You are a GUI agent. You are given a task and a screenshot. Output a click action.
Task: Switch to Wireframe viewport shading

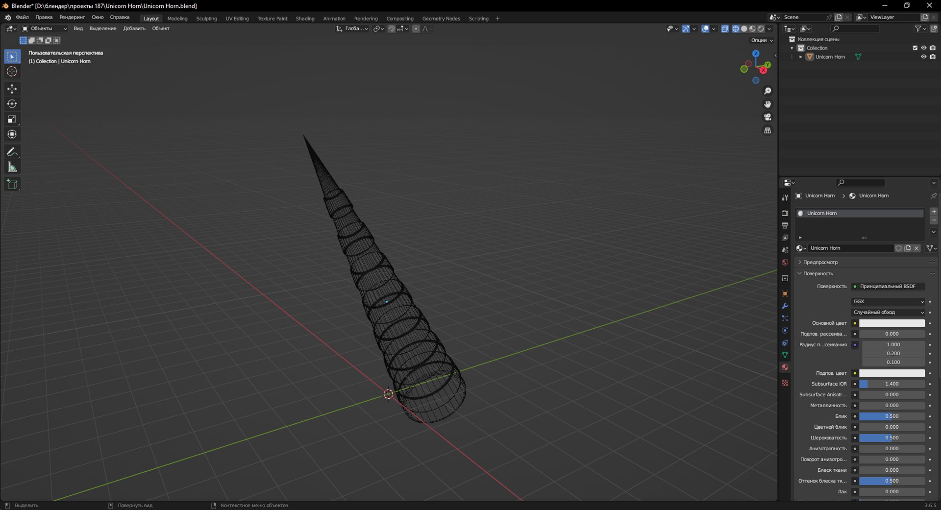click(x=736, y=29)
